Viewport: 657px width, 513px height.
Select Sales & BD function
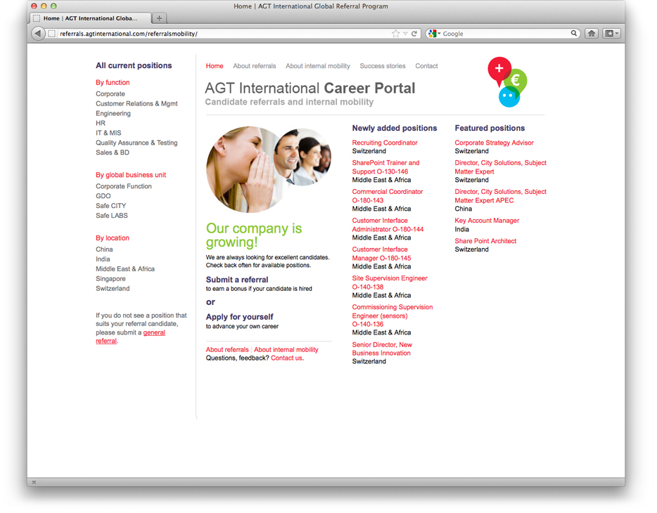click(x=113, y=152)
